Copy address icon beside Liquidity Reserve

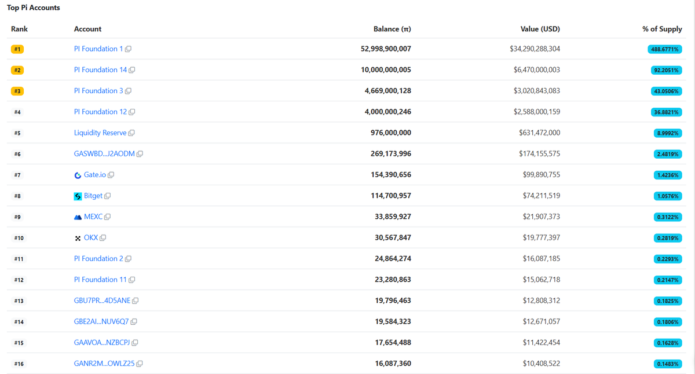click(x=131, y=133)
